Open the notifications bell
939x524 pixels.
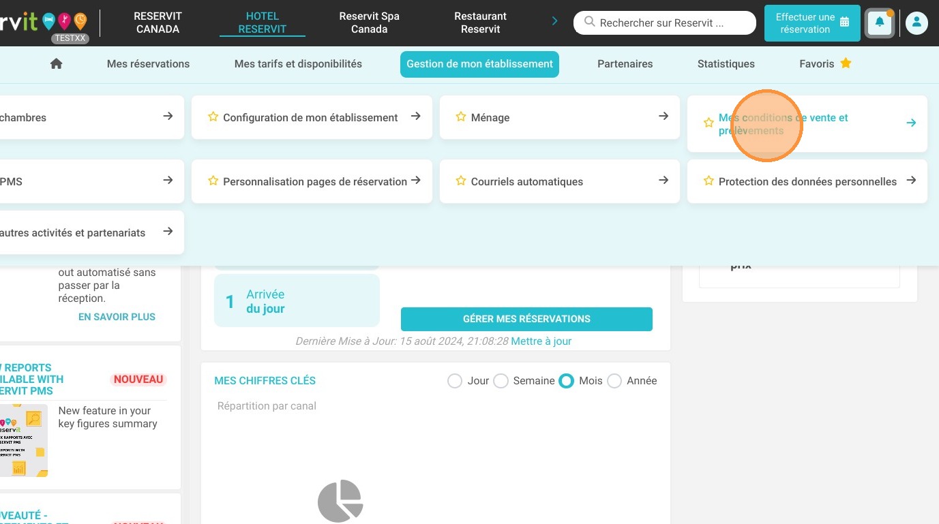point(880,23)
